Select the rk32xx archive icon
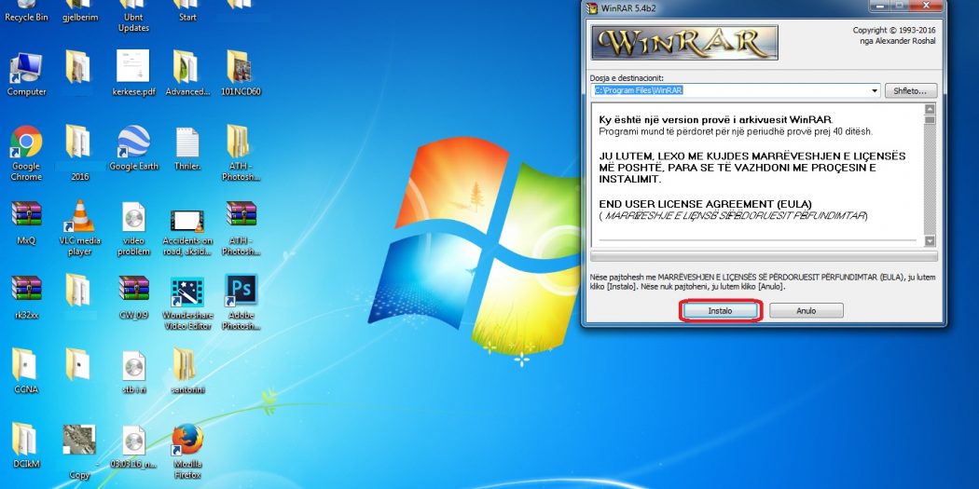 point(26,297)
